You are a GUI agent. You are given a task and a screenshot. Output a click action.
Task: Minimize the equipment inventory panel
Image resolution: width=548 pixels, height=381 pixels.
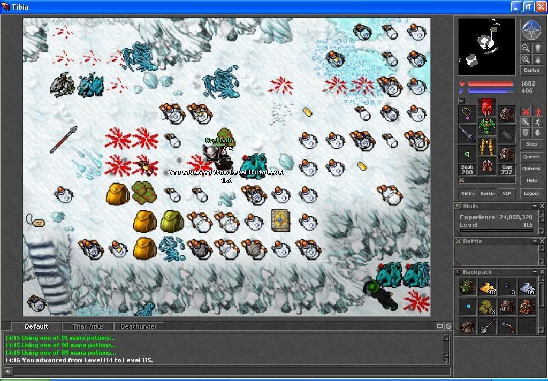[461, 101]
